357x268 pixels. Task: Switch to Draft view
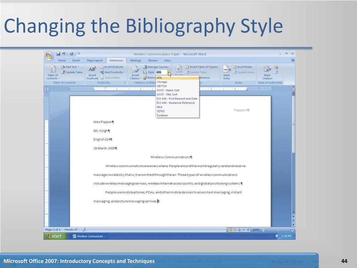248,230
